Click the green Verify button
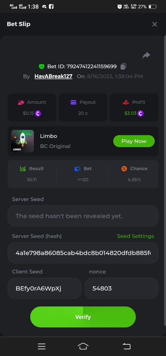The height and width of the screenshot is (356, 166). (83, 317)
